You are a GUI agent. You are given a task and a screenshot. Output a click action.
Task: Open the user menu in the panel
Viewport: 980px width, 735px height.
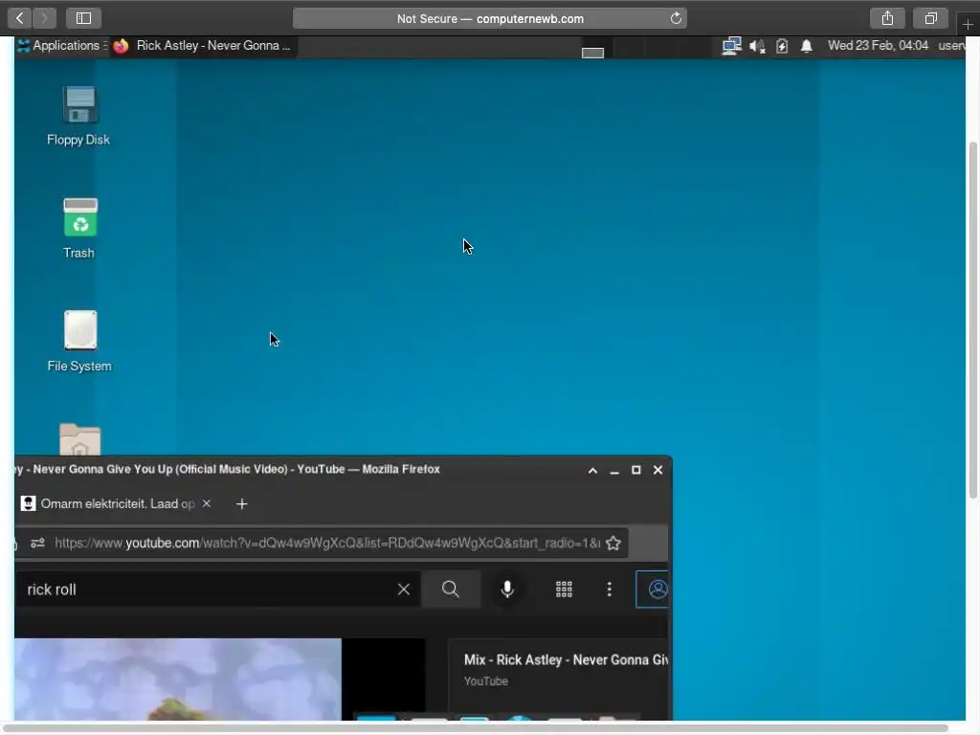[x=951, y=46]
